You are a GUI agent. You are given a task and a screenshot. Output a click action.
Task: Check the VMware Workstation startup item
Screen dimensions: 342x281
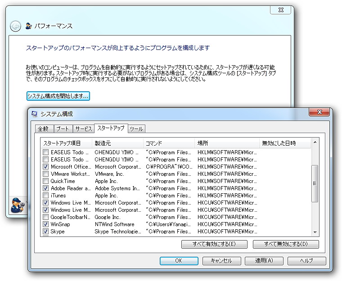click(x=45, y=174)
